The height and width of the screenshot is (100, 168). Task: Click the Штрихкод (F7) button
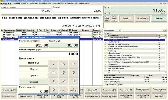93,90
